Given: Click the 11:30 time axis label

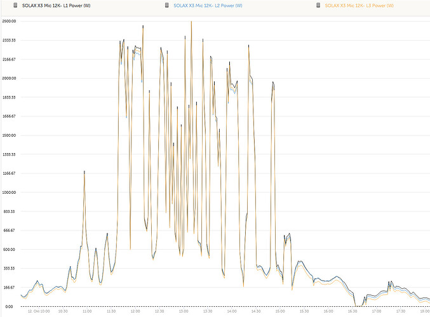Looking at the screenshot, I should coord(111,311).
